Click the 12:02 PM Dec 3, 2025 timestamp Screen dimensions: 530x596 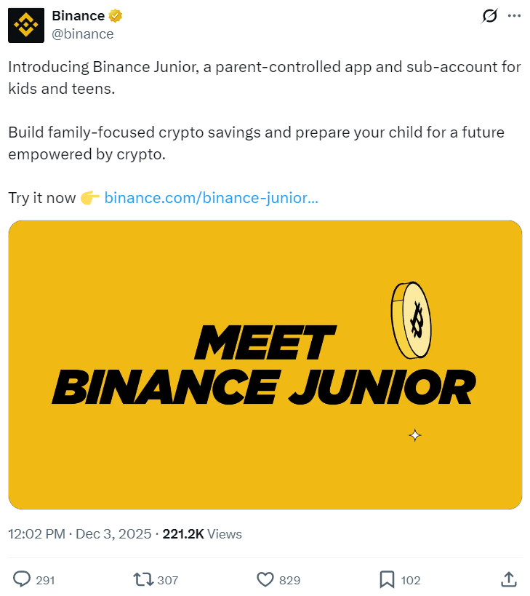[80, 533]
